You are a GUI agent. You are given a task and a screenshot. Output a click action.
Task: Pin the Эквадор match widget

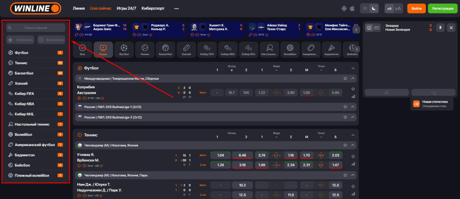[441, 28]
